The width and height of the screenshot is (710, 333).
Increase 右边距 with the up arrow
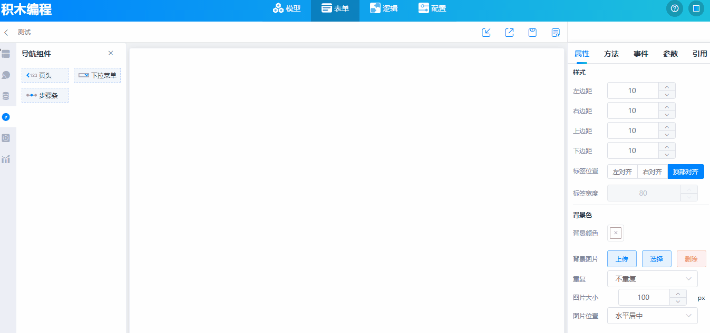[667, 107]
